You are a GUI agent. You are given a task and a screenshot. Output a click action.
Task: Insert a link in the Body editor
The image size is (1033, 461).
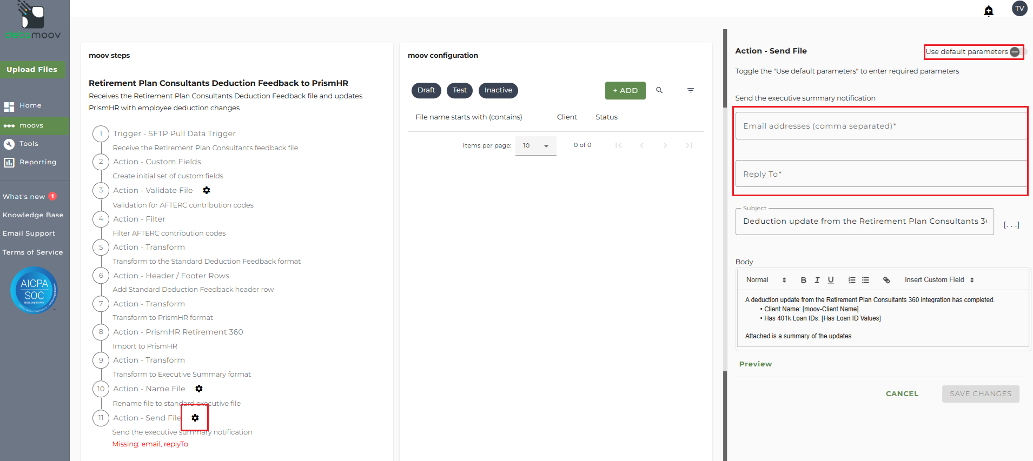[886, 280]
